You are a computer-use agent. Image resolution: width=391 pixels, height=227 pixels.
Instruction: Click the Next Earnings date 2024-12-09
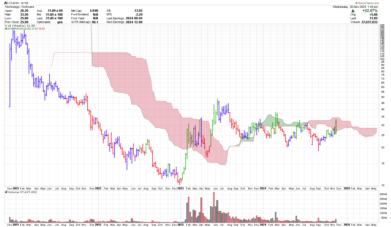click(x=134, y=22)
